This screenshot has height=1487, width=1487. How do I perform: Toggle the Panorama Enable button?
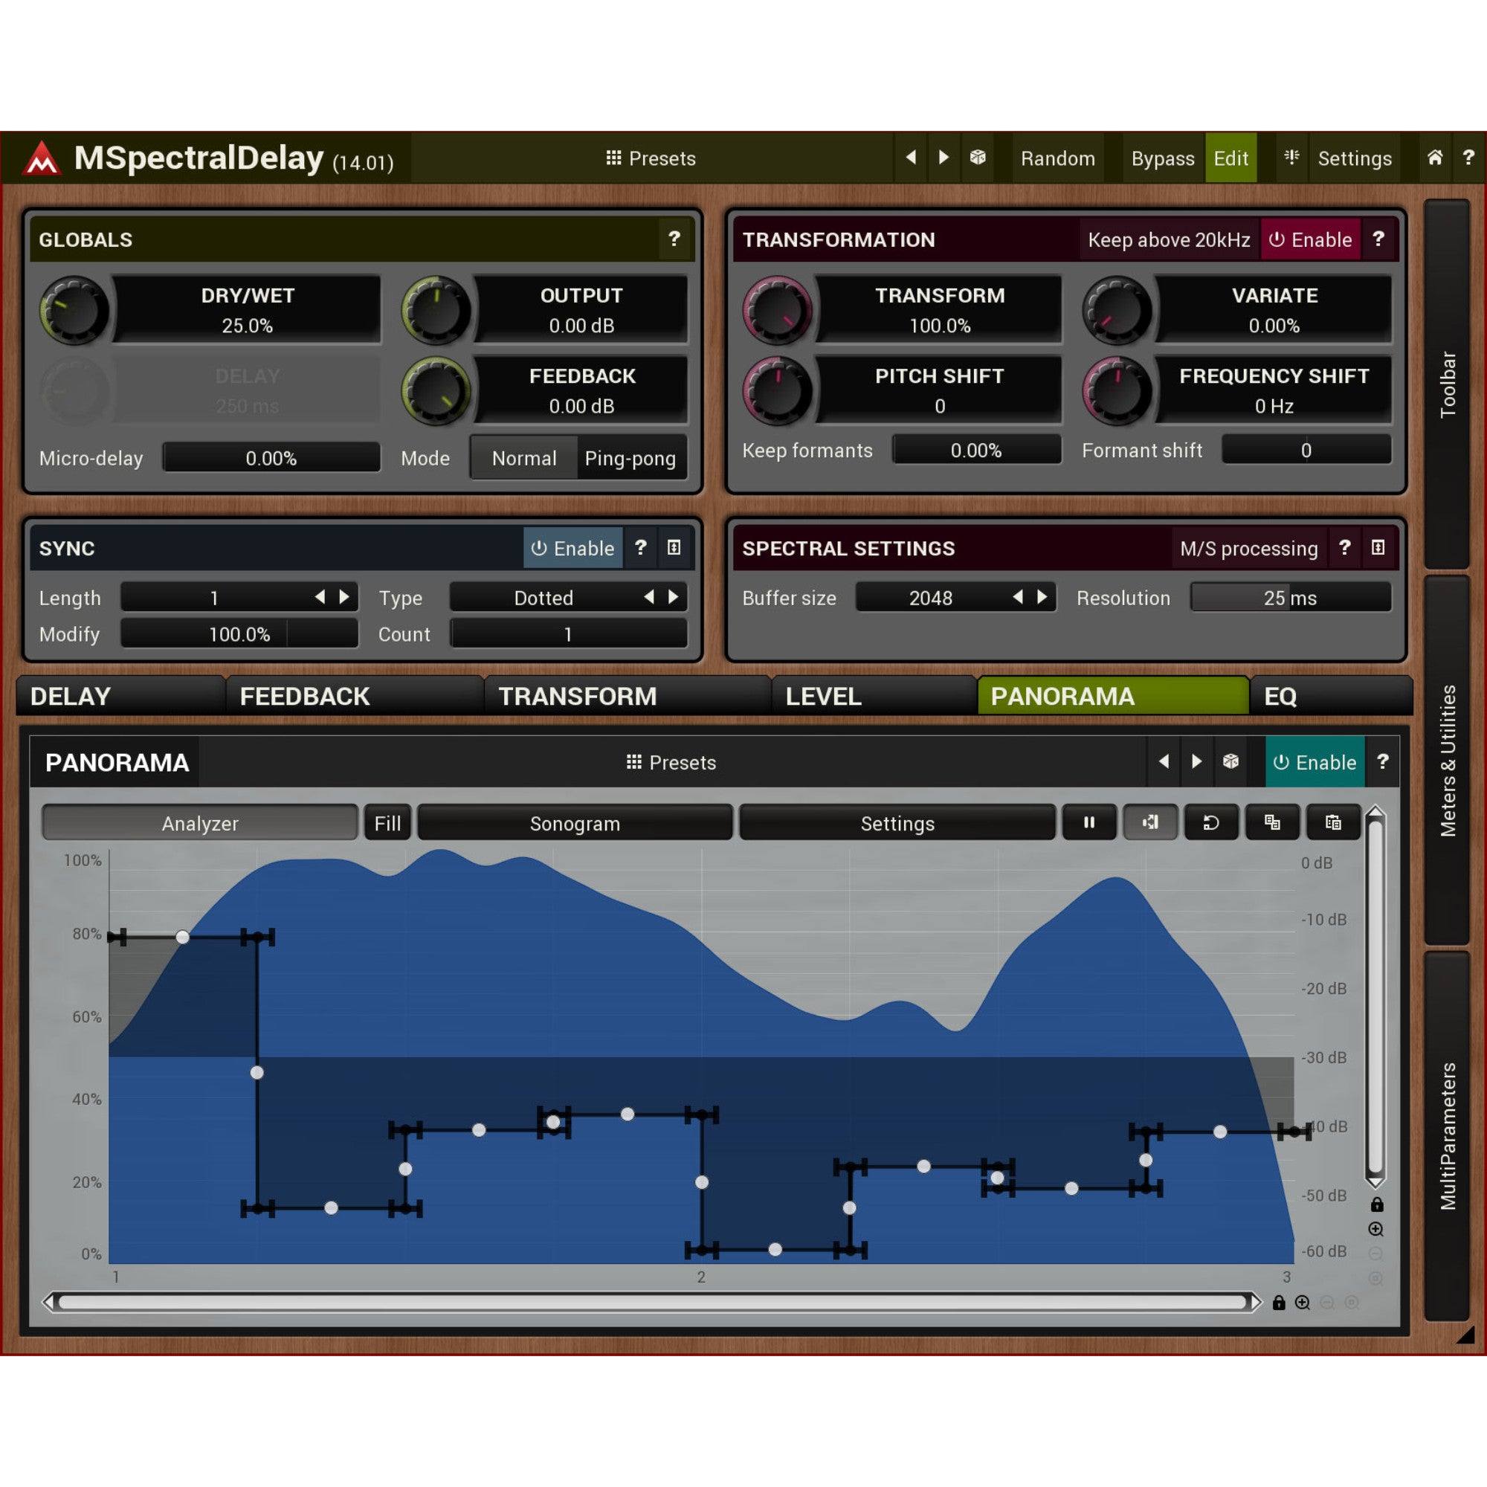(1315, 762)
